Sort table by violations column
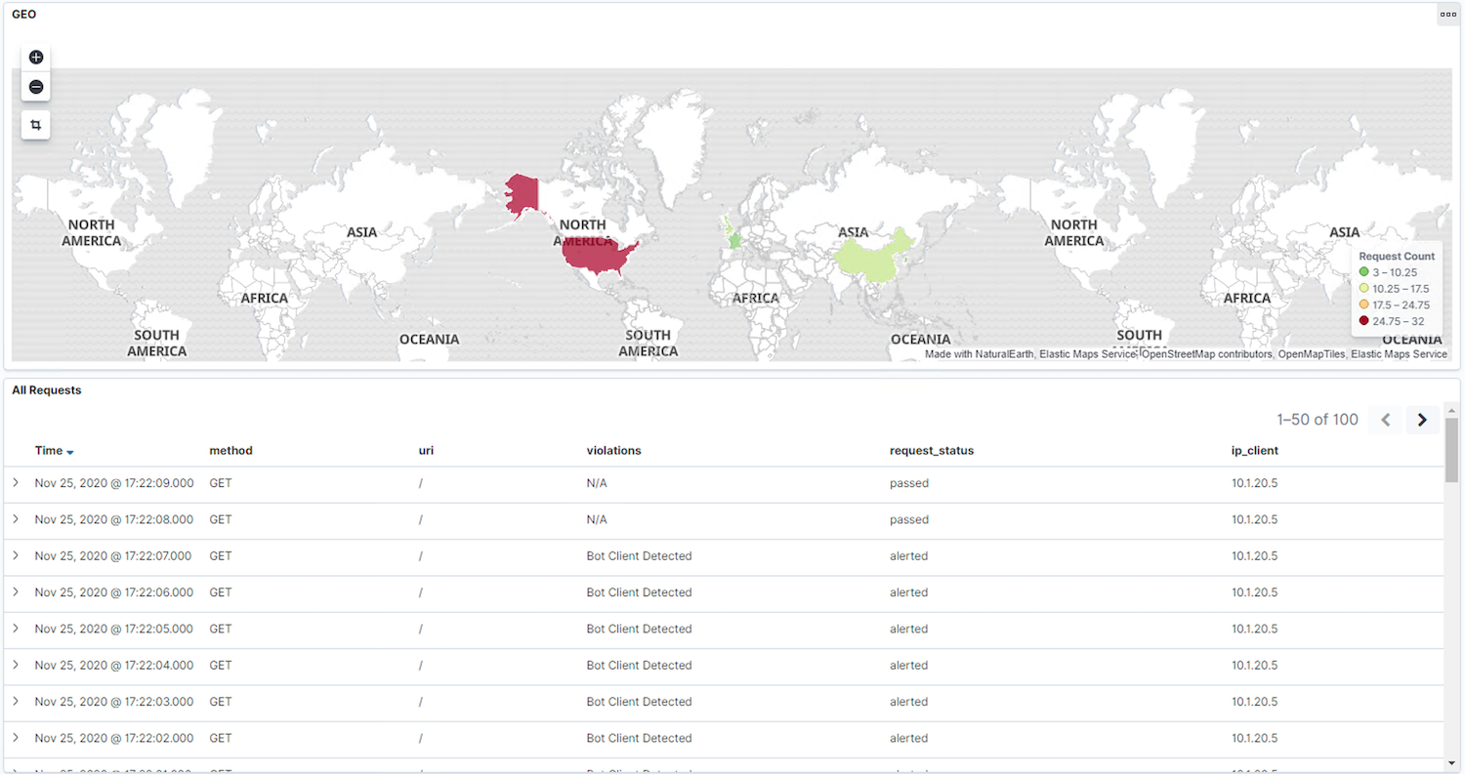This screenshot has height=774, width=1465. click(x=613, y=451)
